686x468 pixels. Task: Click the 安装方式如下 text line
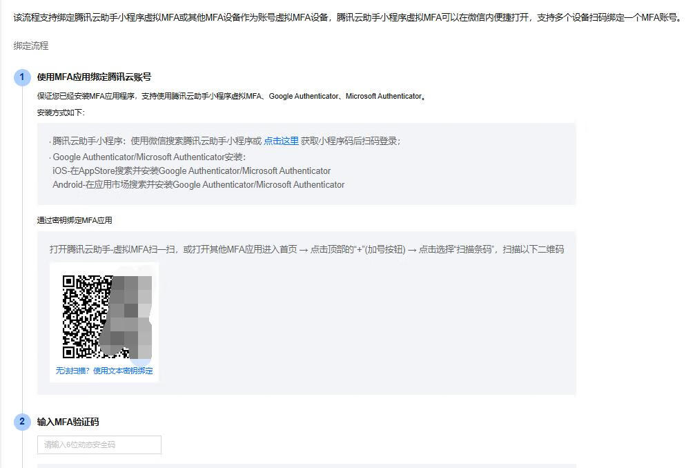tap(61, 112)
